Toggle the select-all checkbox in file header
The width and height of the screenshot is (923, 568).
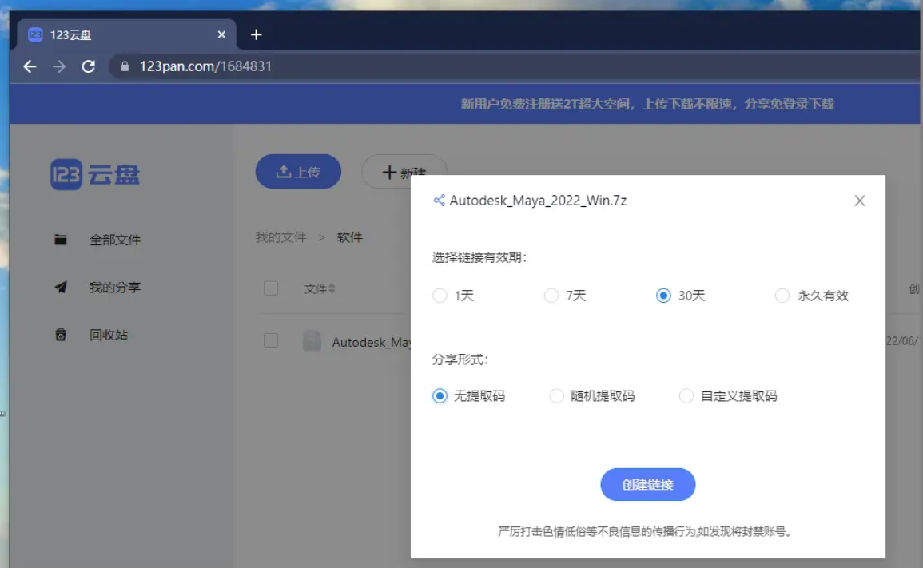pyautogui.click(x=271, y=288)
